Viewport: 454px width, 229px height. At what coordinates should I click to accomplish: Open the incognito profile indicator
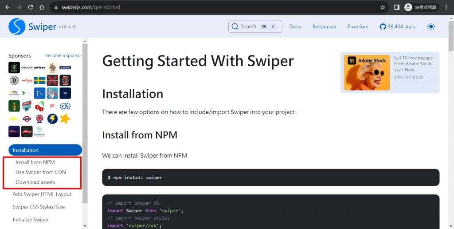click(x=421, y=7)
